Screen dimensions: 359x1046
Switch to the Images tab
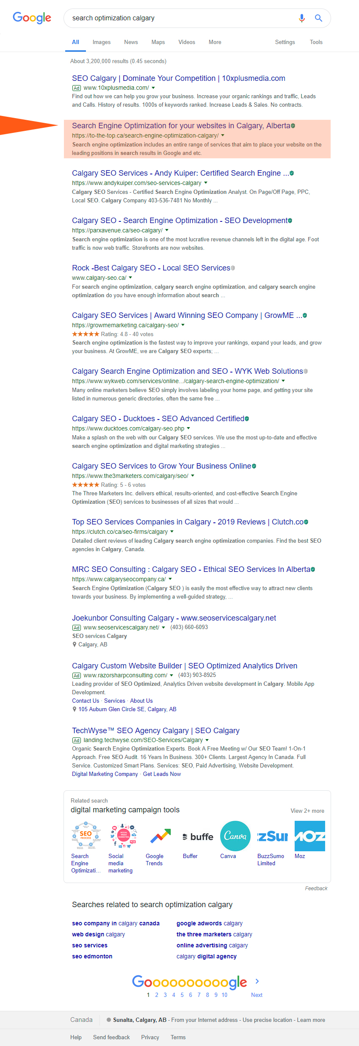tap(102, 42)
